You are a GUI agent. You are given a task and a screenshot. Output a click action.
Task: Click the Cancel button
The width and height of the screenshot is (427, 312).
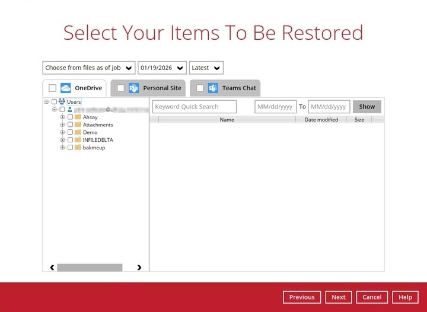tap(372, 297)
